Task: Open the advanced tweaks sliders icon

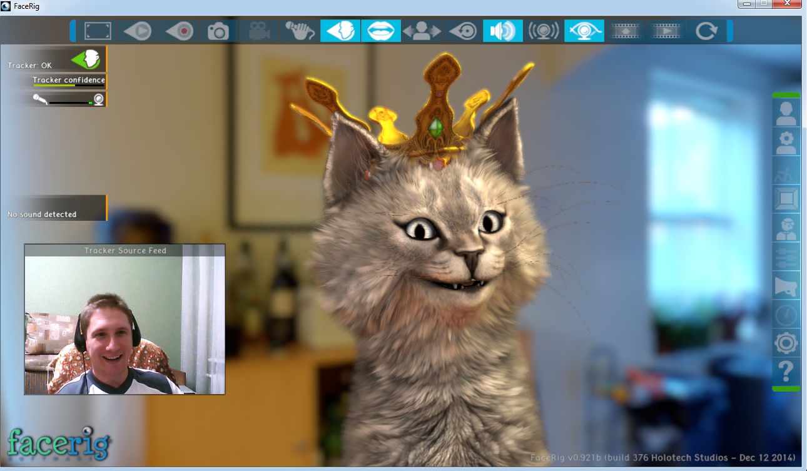Action: [x=787, y=256]
